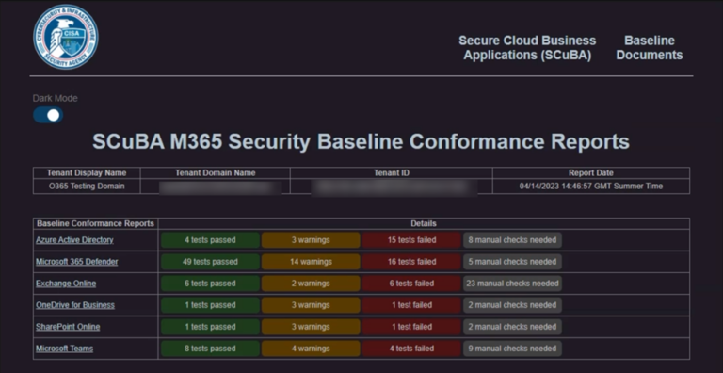This screenshot has height=373, width=723.
Task: Open the Exchange Online report
Action: point(66,284)
